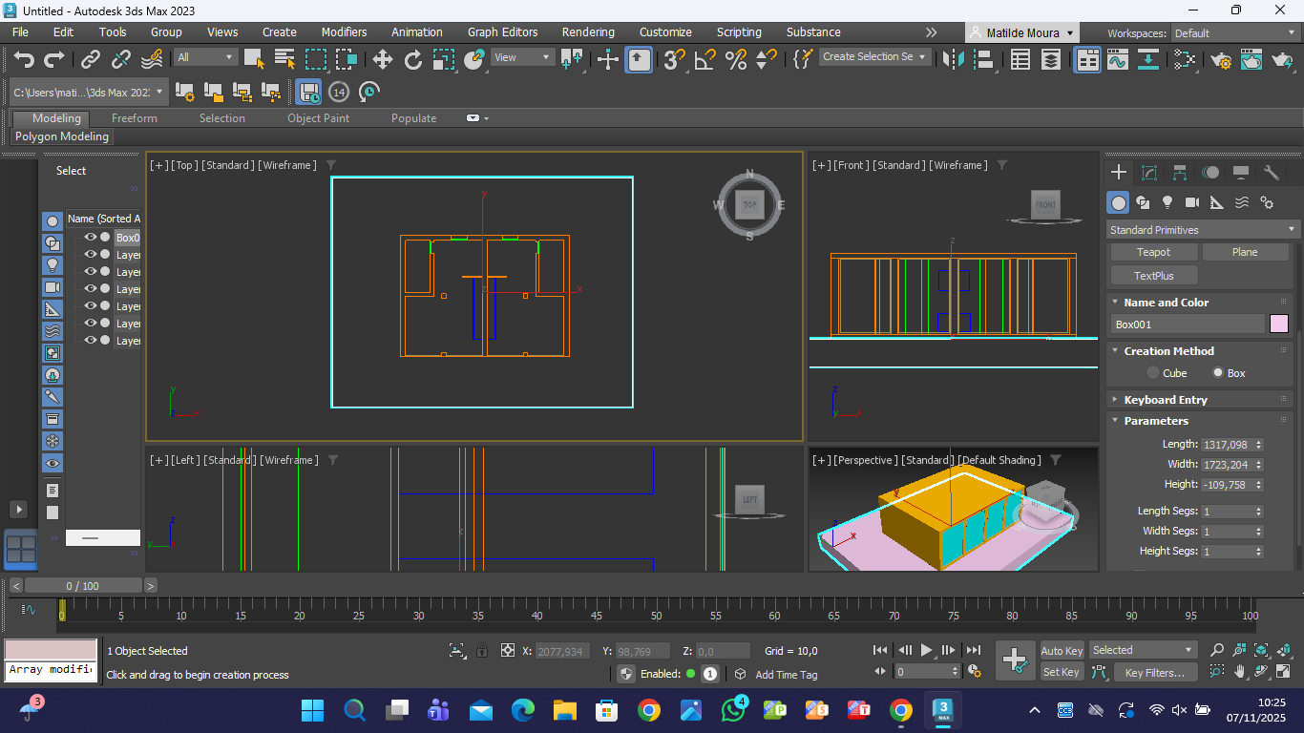The image size is (1304, 733).
Task: Select the Move tool icon
Action: tap(382, 59)
